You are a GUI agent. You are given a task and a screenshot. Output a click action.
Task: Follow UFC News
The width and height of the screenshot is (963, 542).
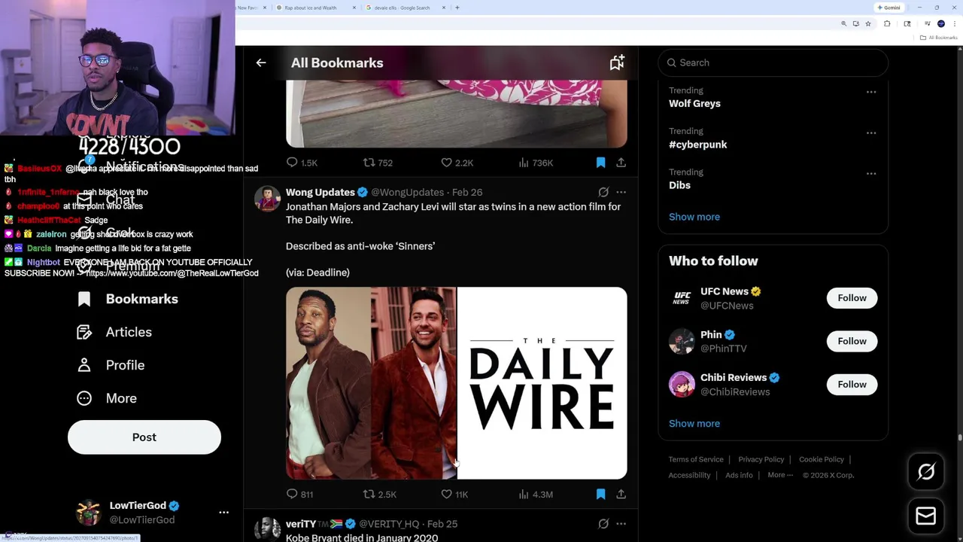click(852, 298)
